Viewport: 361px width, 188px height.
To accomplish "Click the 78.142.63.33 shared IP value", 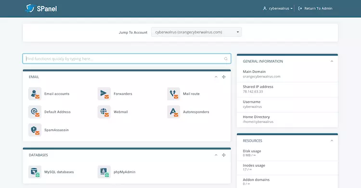I will tap(253, 92).
